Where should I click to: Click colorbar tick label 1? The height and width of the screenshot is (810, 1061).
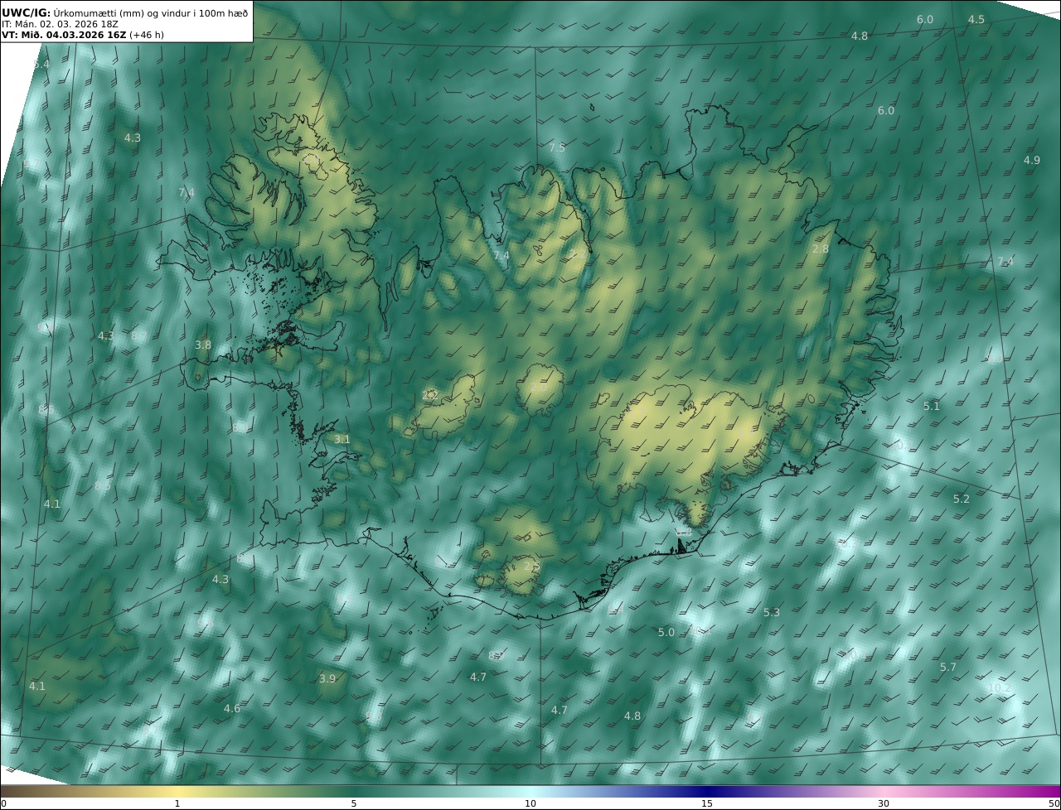(177, 803)
